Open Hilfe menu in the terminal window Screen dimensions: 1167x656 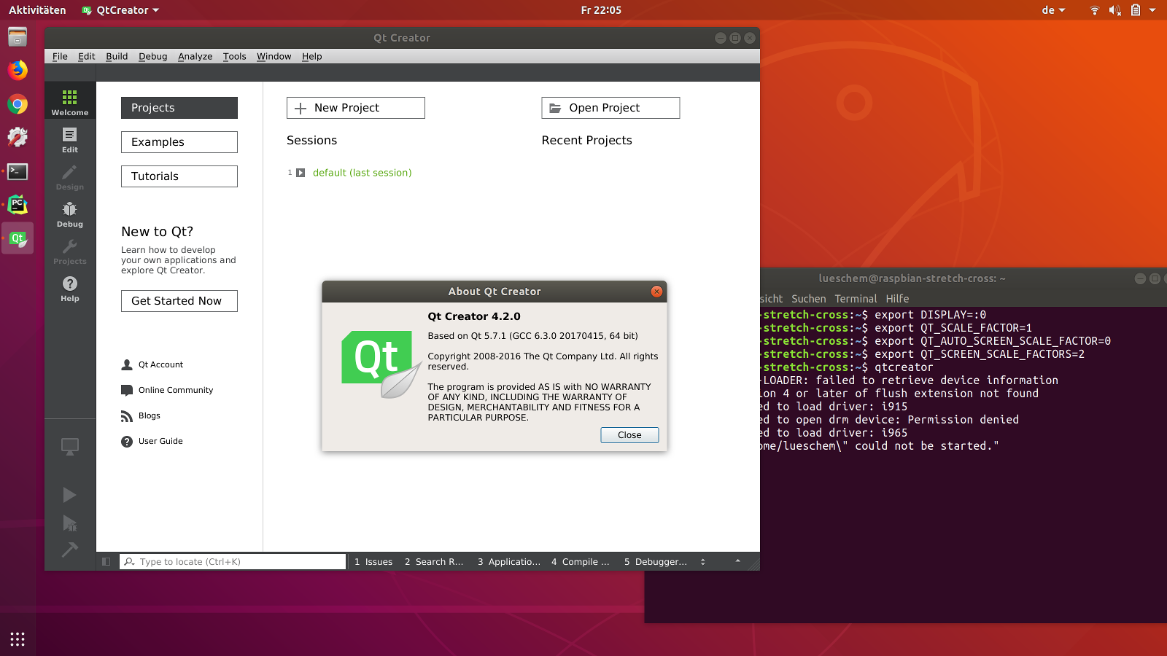pos(897,299)
